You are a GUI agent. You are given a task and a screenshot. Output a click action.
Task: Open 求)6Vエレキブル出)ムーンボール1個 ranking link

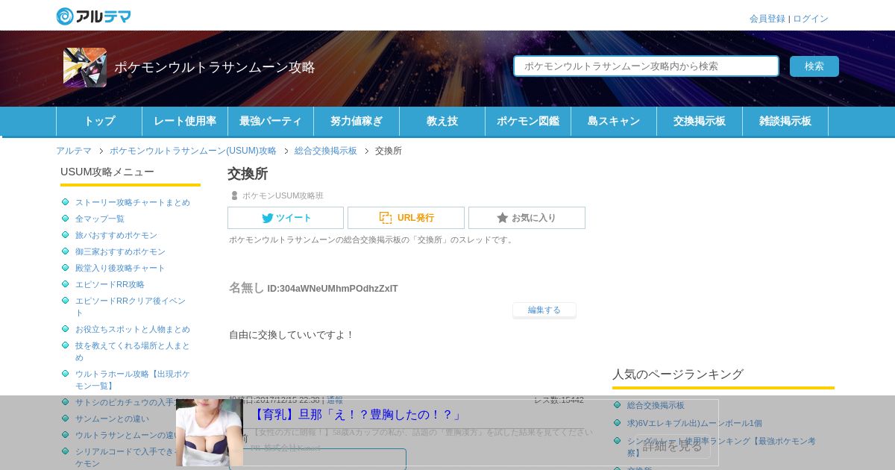(694, 423)
